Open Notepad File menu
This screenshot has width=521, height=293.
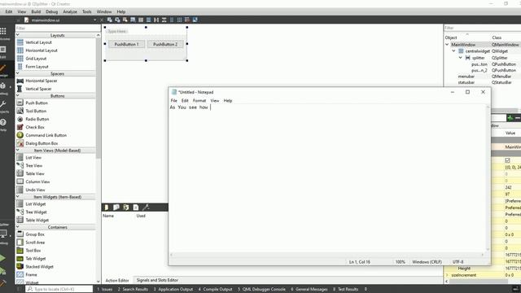[173, 100]
